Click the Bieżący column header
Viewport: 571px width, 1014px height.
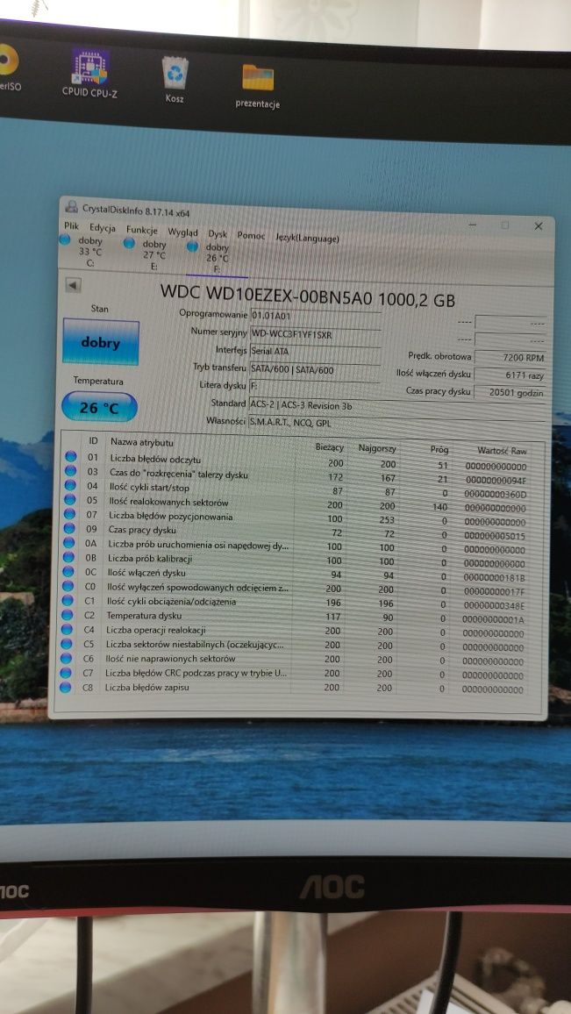(329, 446)
